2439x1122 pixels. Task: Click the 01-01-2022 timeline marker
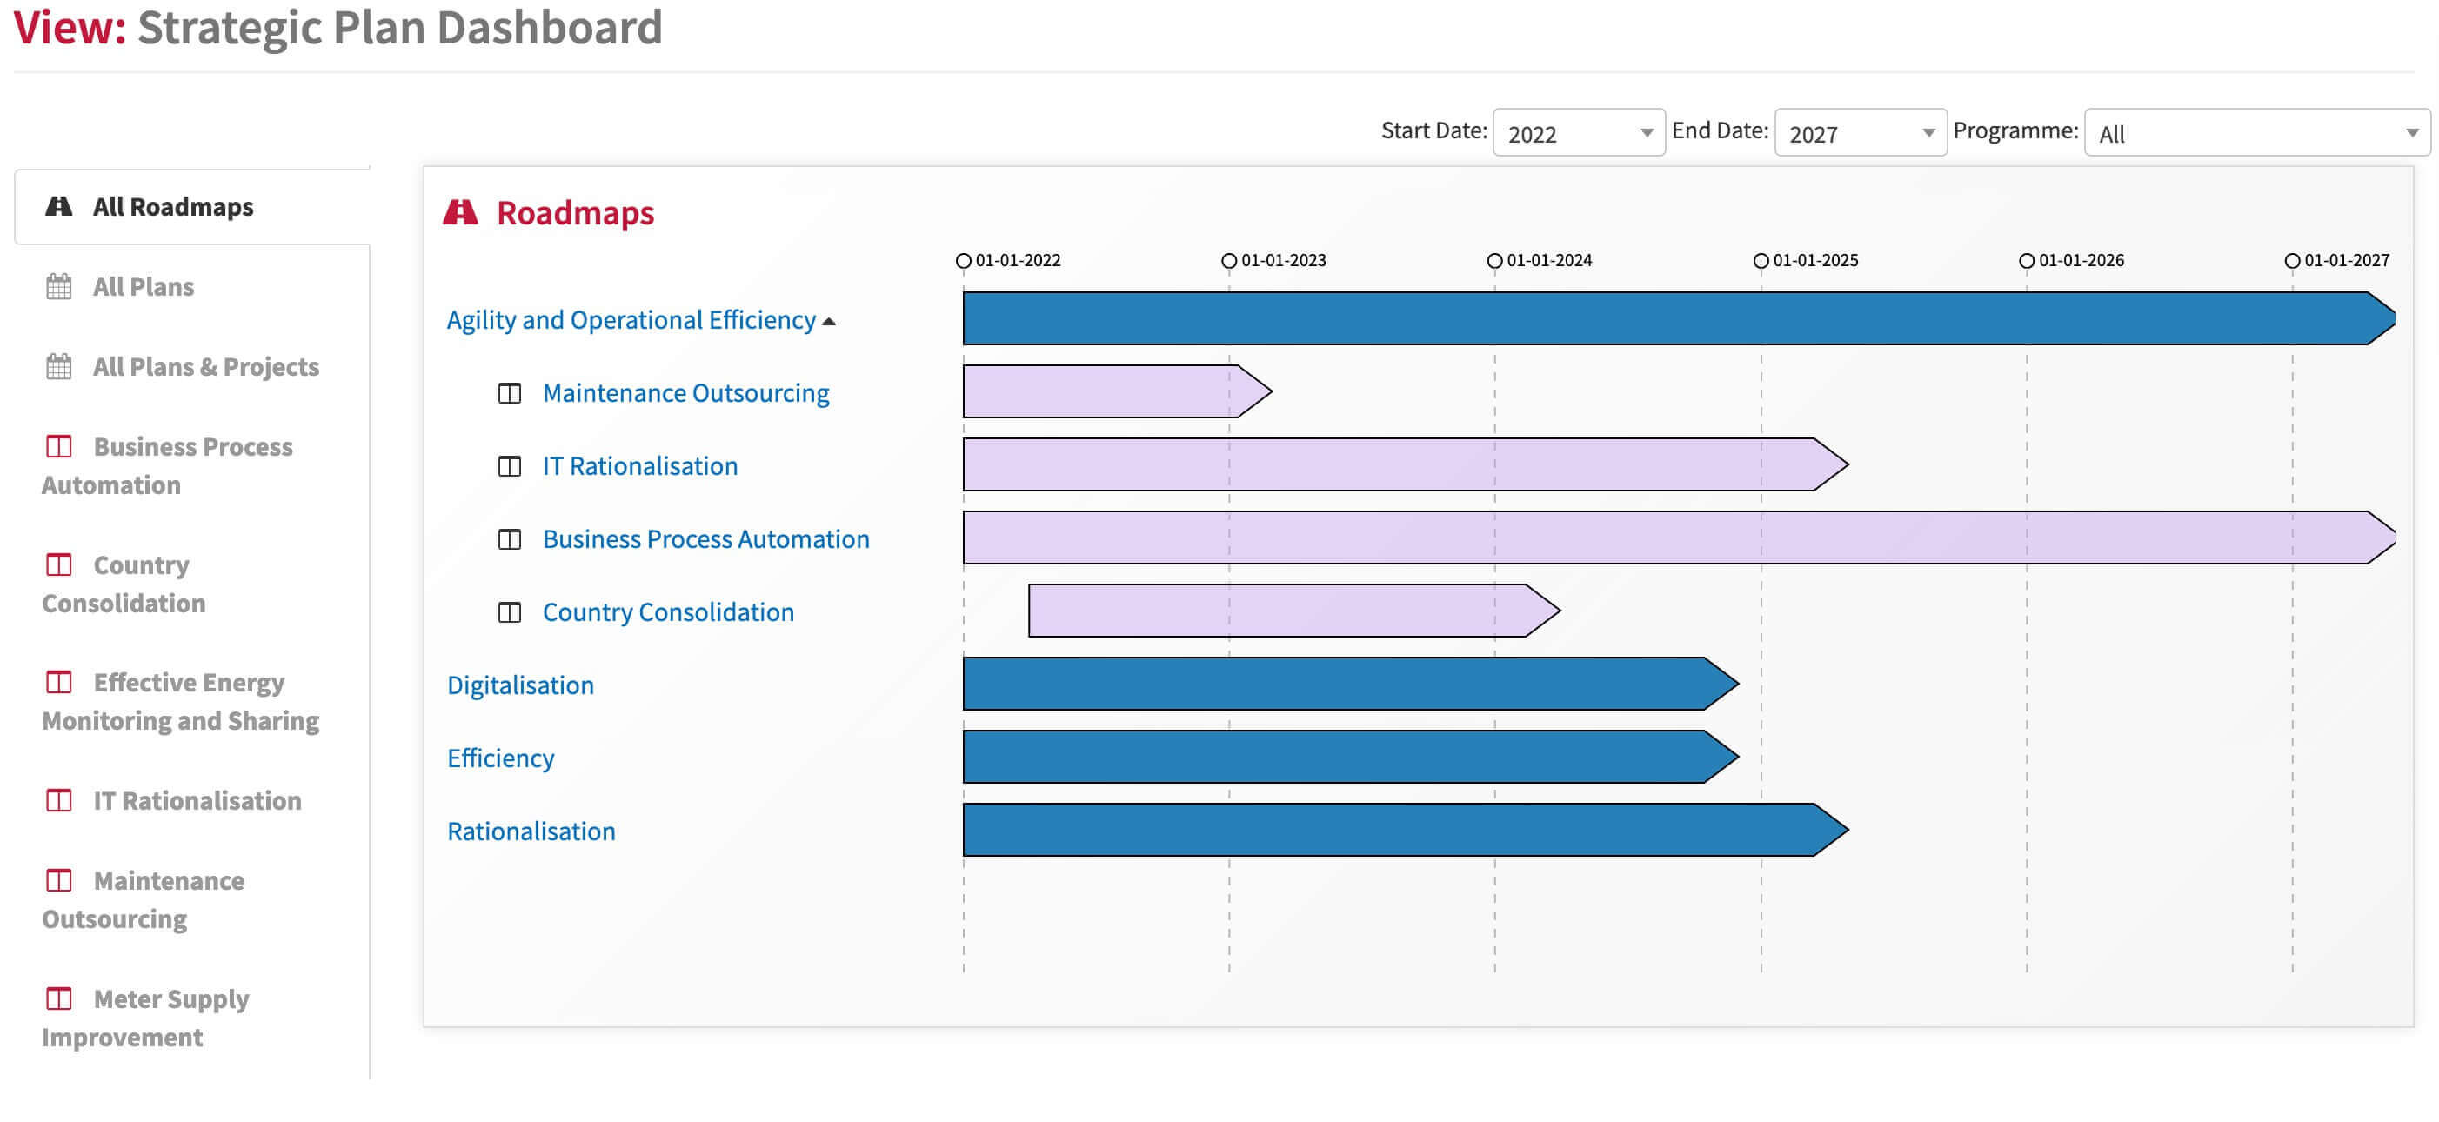point(963,260)
